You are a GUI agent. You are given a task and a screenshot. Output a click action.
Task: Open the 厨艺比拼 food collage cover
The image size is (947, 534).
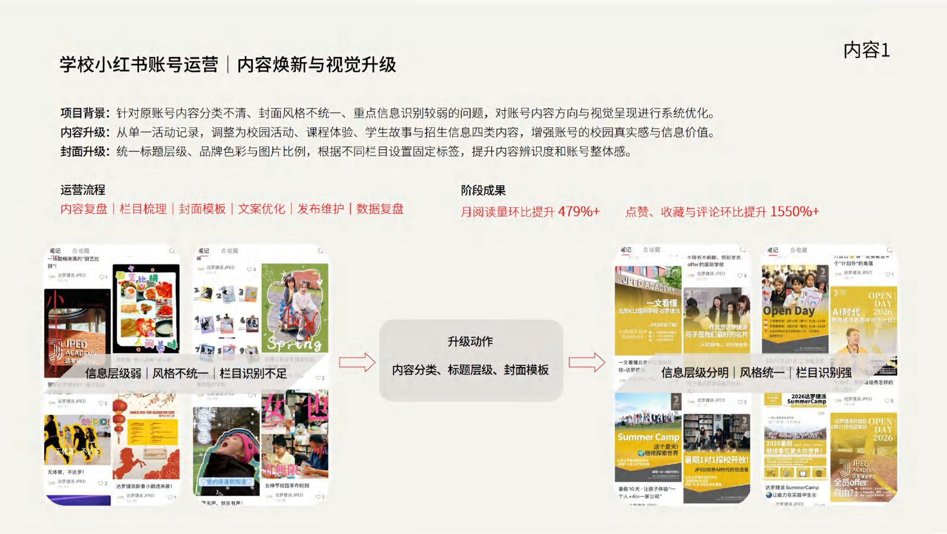(x=146, y=308)
